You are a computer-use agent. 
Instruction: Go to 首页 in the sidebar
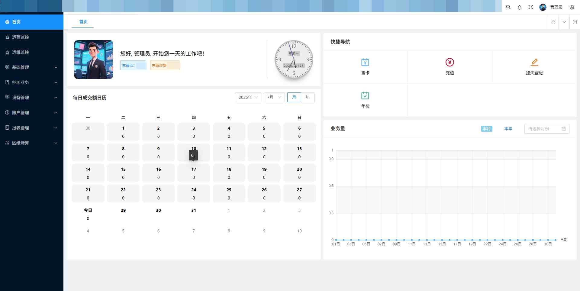32,22
